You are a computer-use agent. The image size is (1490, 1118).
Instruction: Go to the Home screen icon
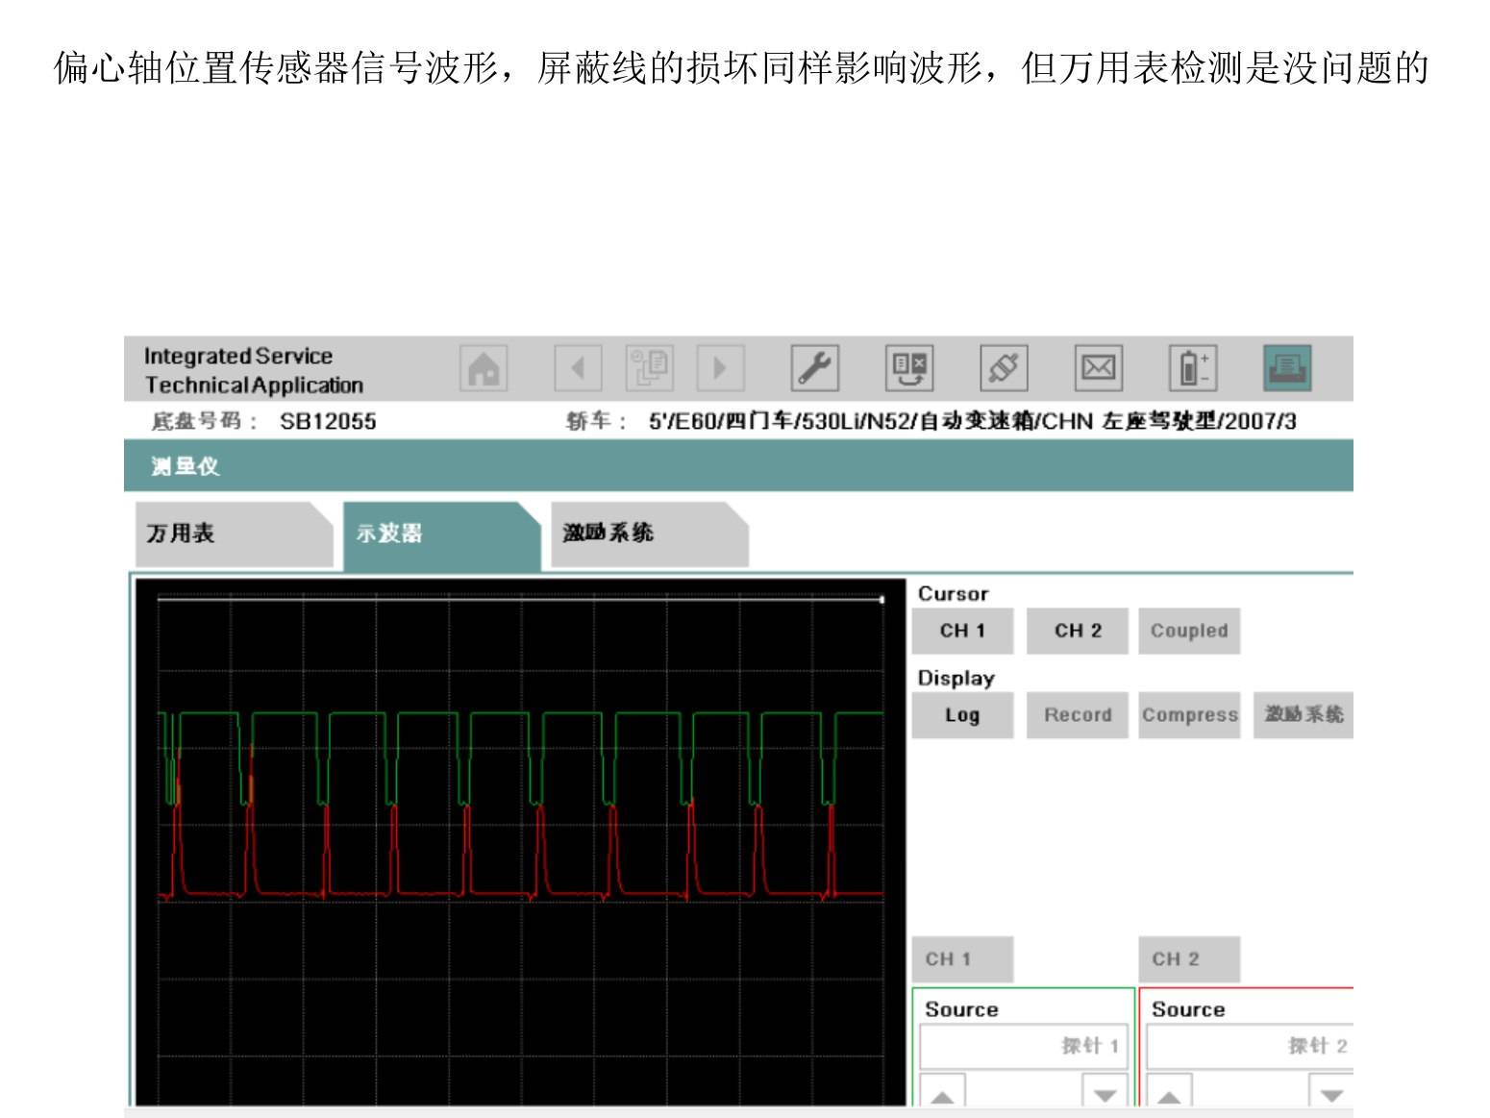point(484,368)
